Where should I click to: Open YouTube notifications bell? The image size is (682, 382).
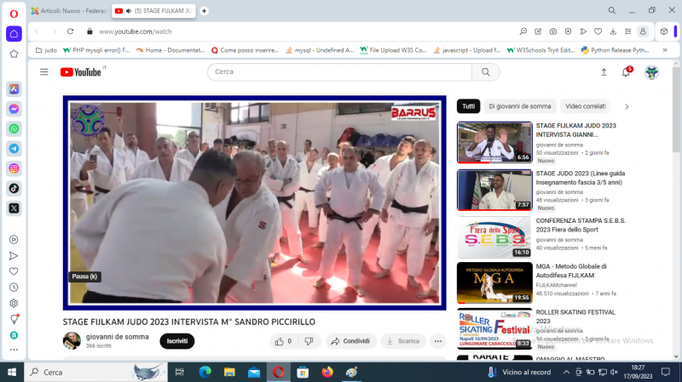coord(626,72)
